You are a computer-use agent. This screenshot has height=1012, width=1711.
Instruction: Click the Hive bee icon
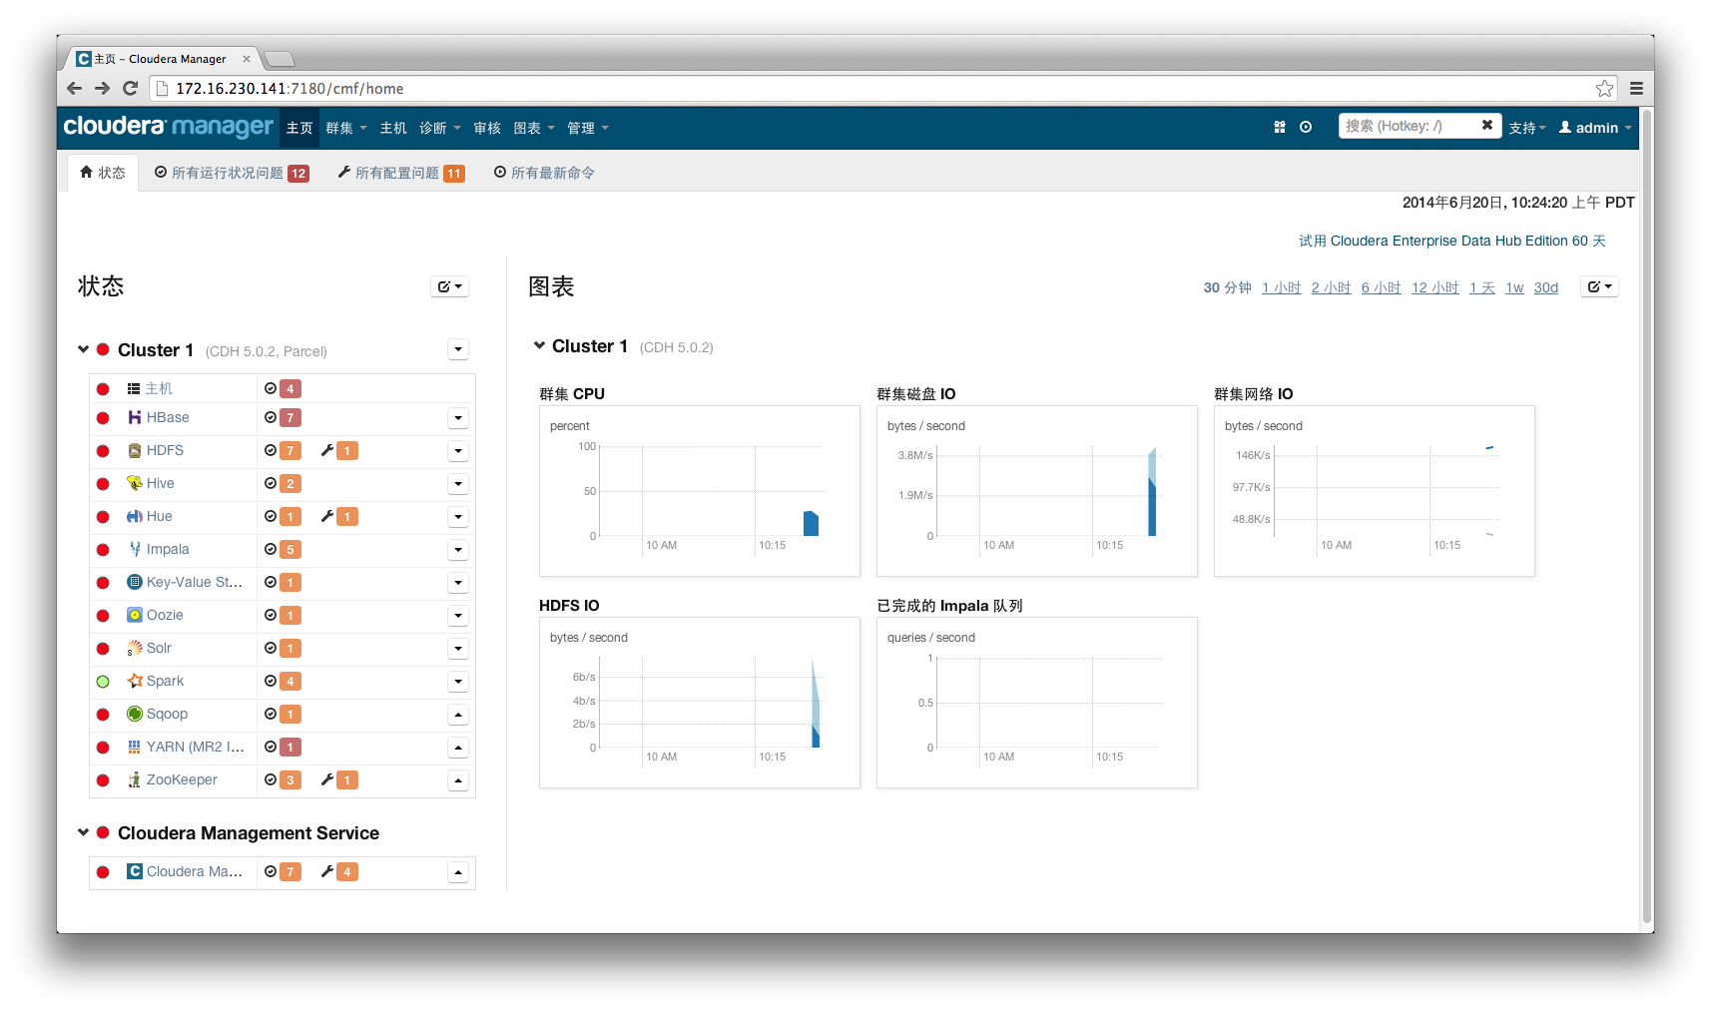point(134,483)
